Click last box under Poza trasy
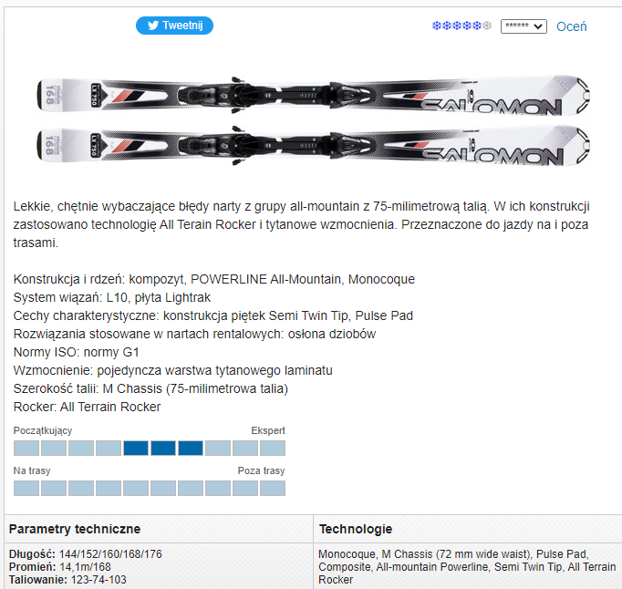The width and height of the screenshot is (622, 589). tap(273, 489)
